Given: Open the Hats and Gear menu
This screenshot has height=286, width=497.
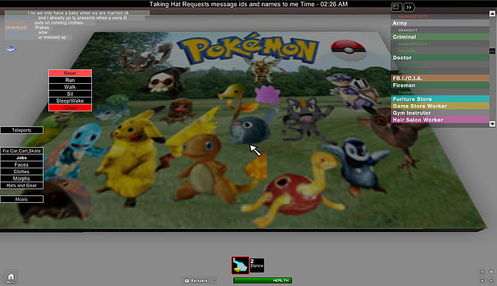Looking at the screenshot, I should click(22, 185).
